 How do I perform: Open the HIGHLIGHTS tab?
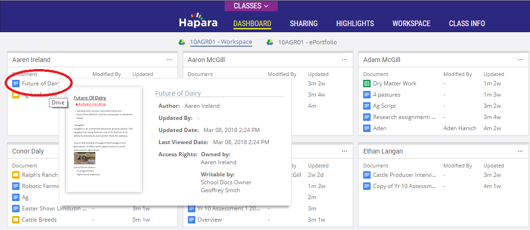pos(355,23)
